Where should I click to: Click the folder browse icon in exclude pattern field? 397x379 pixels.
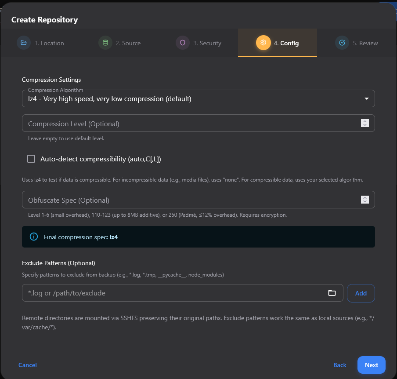tap(332, 293)
